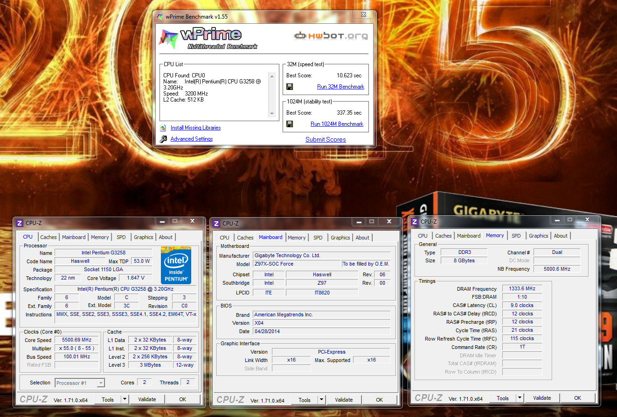Click Tools button in Mainboard window
Image resolution: width=617 pixels, height=417 pixels.
click(305, 400)
